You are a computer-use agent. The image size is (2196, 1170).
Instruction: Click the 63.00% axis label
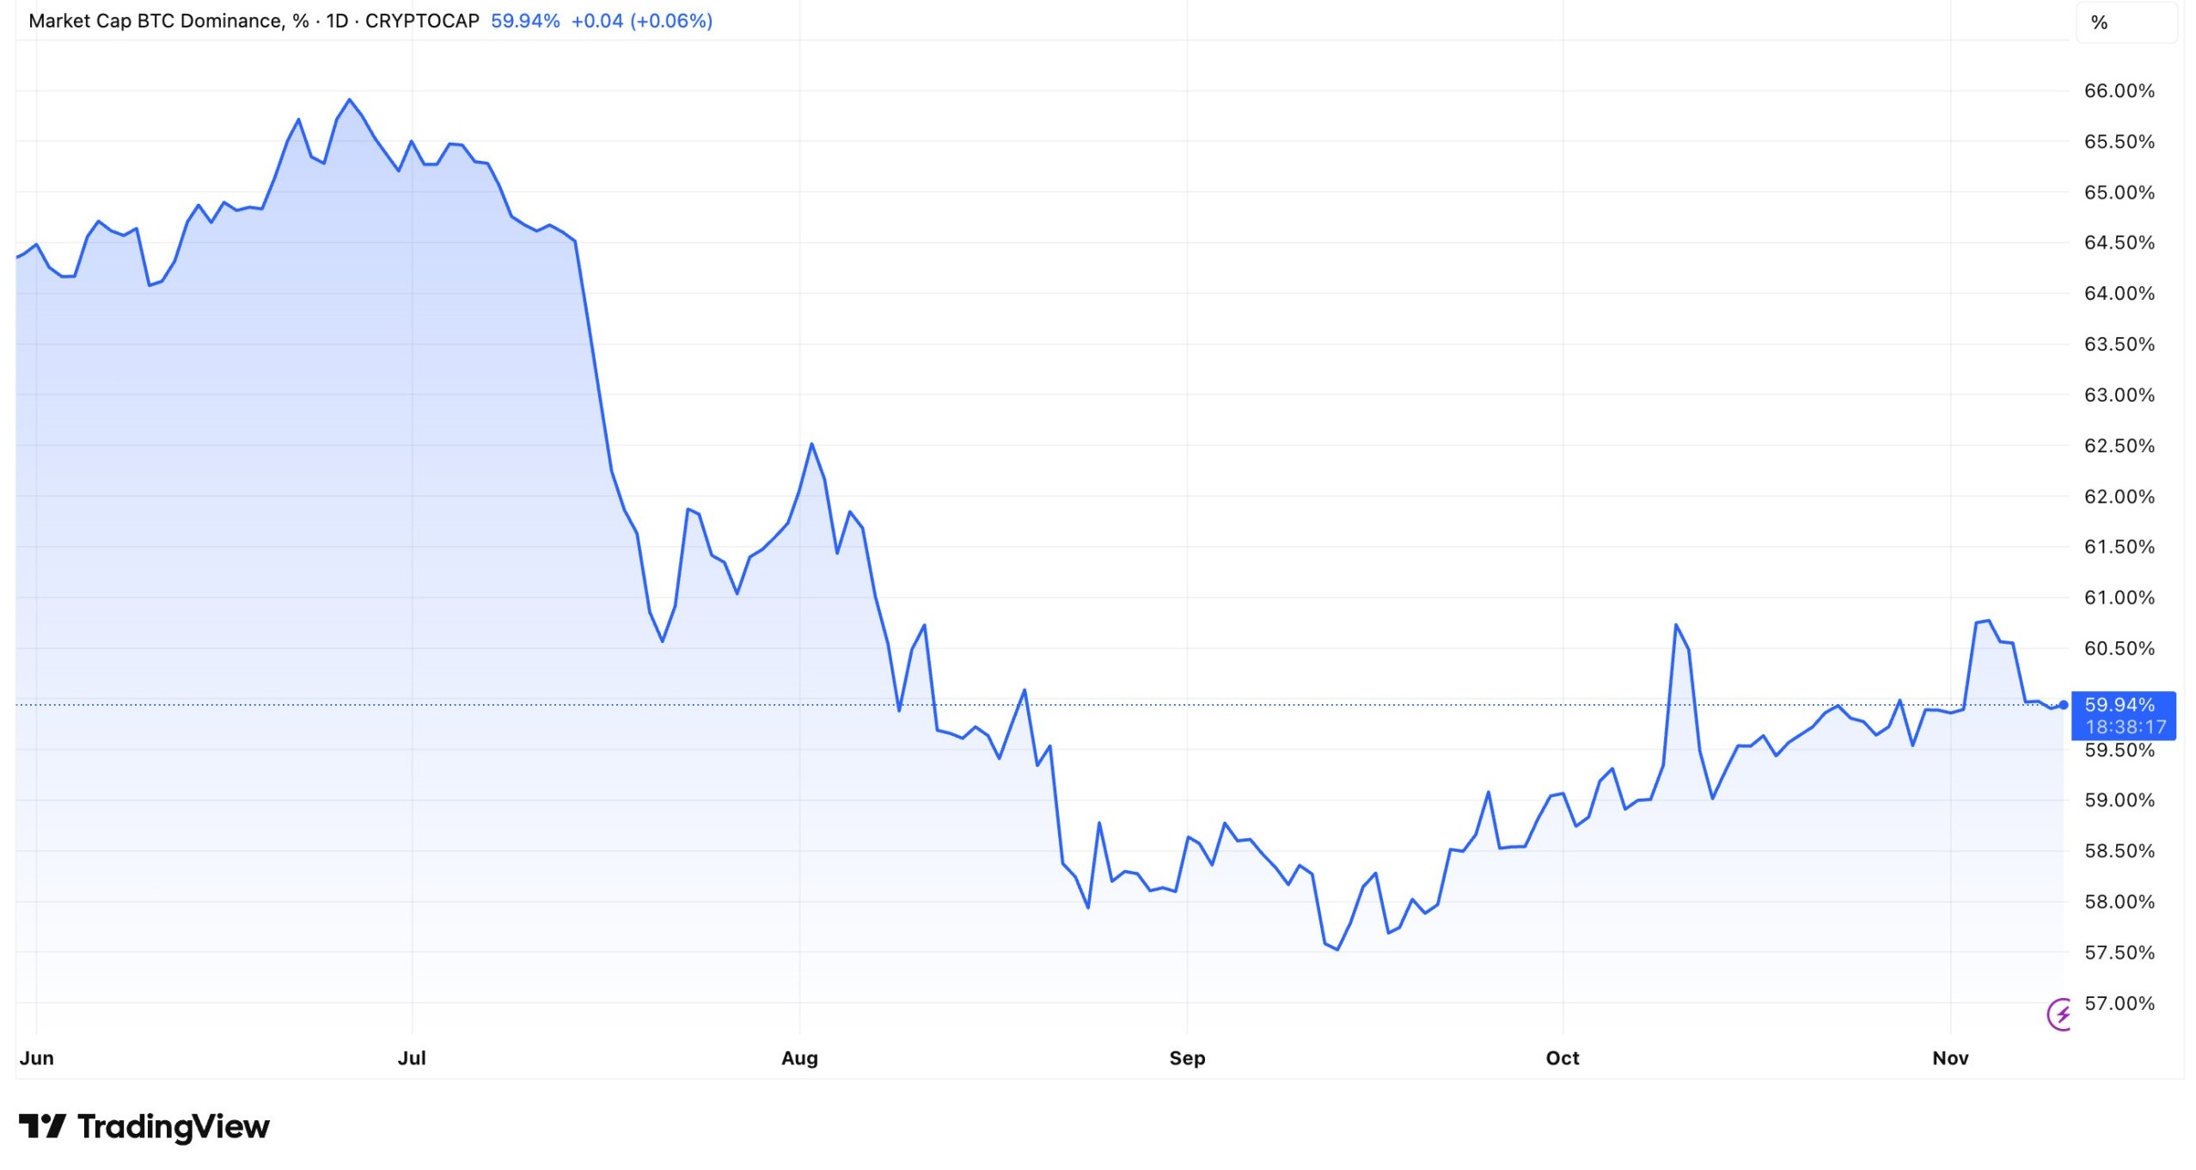click(2120, 395)
